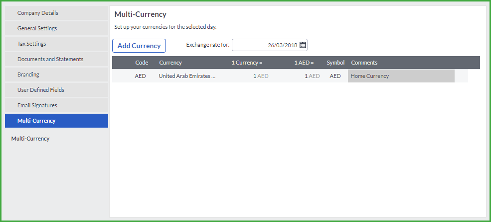This screenshot has width=491, height=222.
Task: Click the '1 AED' value under 1 Currency =
Action: pyautogui.click(x=261, y=76)
